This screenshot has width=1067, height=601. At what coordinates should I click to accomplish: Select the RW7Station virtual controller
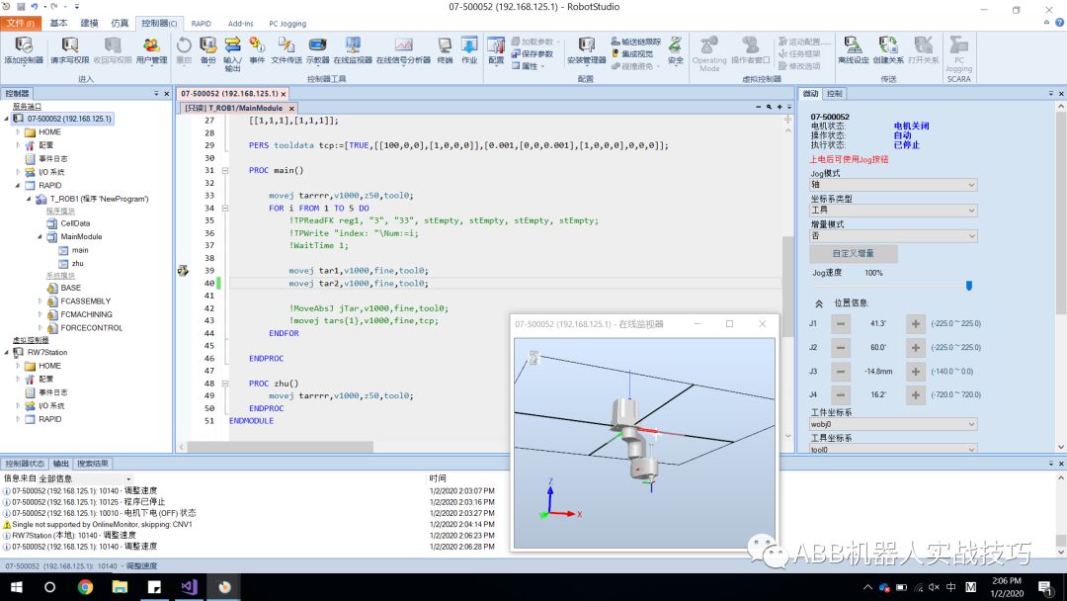pos(47,353)
